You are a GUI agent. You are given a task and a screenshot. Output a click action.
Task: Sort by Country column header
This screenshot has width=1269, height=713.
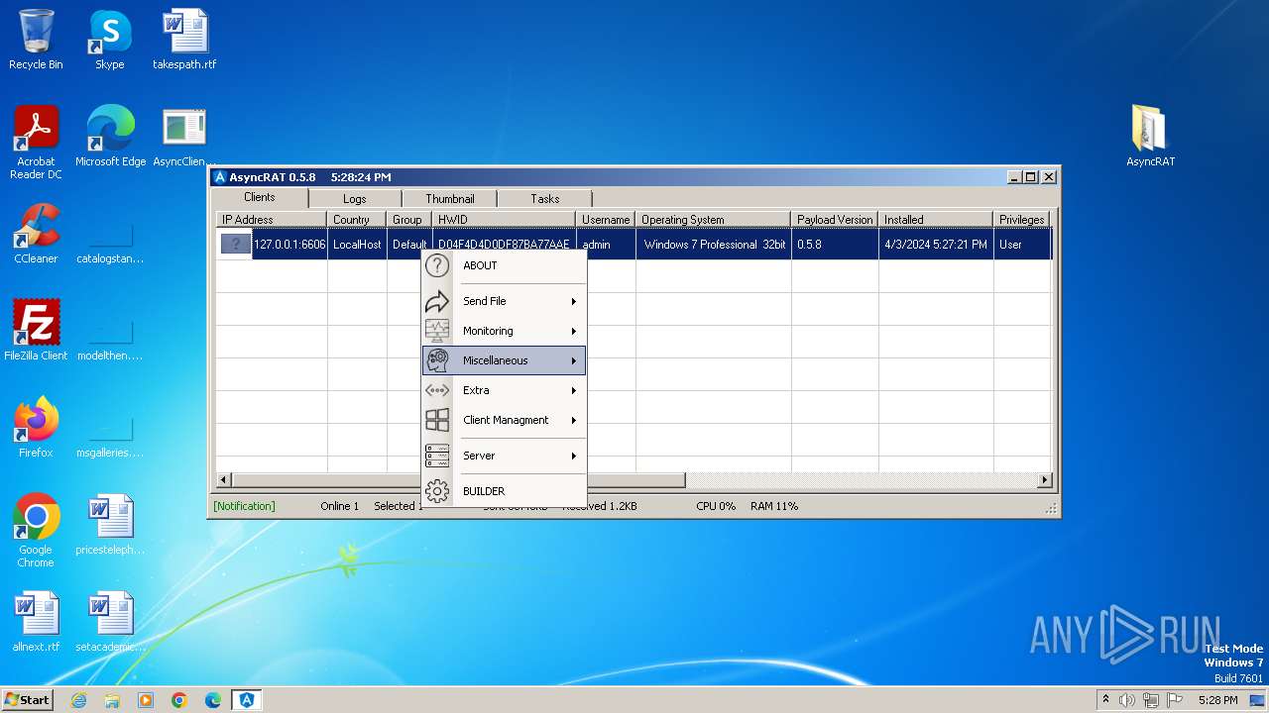[357, 220]
